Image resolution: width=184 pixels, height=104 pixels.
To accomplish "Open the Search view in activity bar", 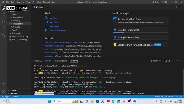I will click(x=3, y=15).
